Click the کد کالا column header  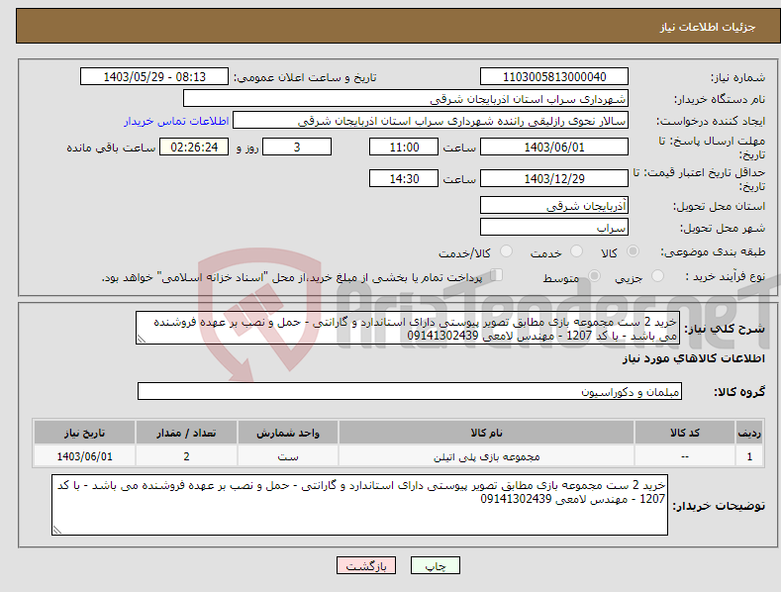tap(685, 433)
